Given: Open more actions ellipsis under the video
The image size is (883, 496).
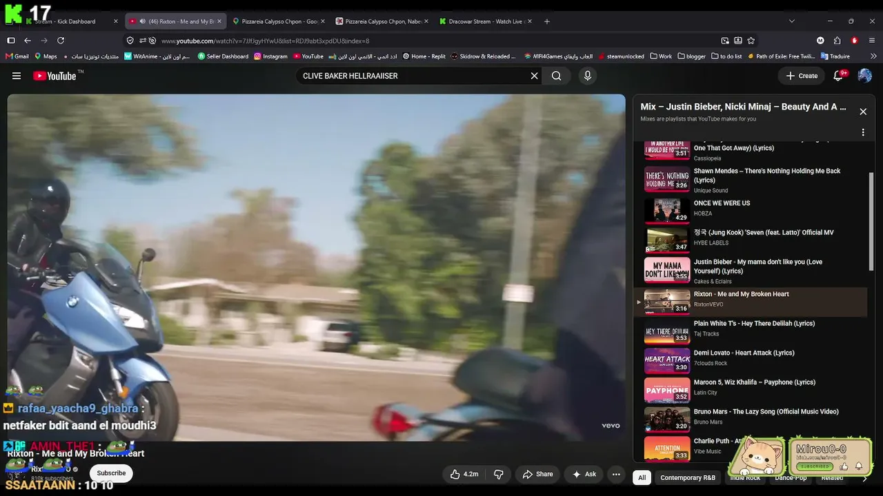Looking at the screenshot, I should (617, 474).
